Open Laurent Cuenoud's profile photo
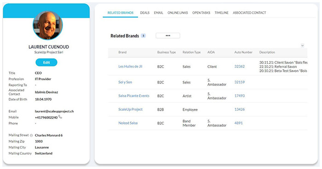The width and height of the screenshot is (322, 169). click(48, 25)
